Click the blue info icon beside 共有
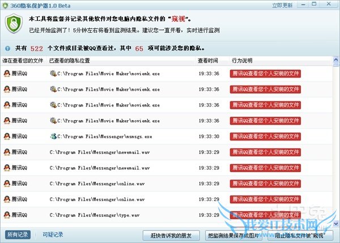This screenshot has height=243, width=340. [x=7, y=48]
